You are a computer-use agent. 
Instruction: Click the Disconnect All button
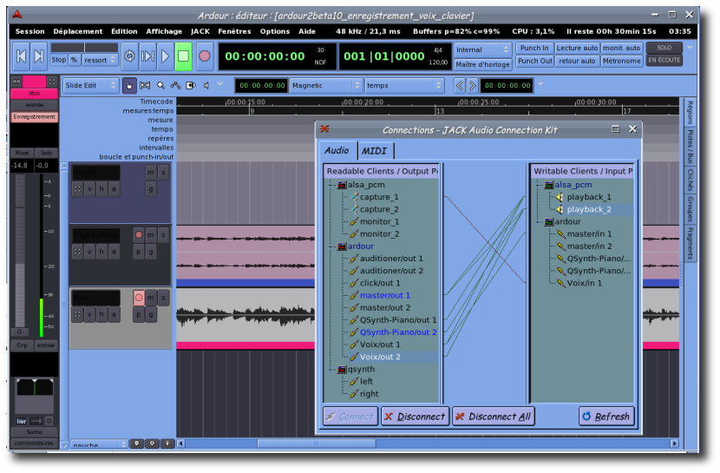click(493, 417)
